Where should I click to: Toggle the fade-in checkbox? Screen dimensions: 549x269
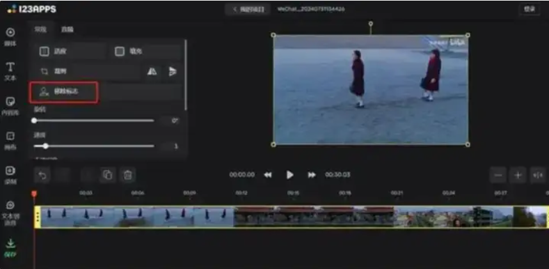[x=45, y=51]
